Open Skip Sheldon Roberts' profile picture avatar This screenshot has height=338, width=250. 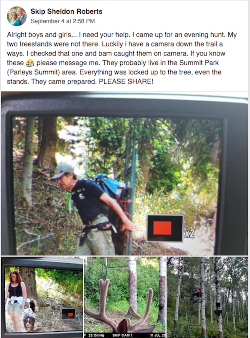[x=17, y=16]
